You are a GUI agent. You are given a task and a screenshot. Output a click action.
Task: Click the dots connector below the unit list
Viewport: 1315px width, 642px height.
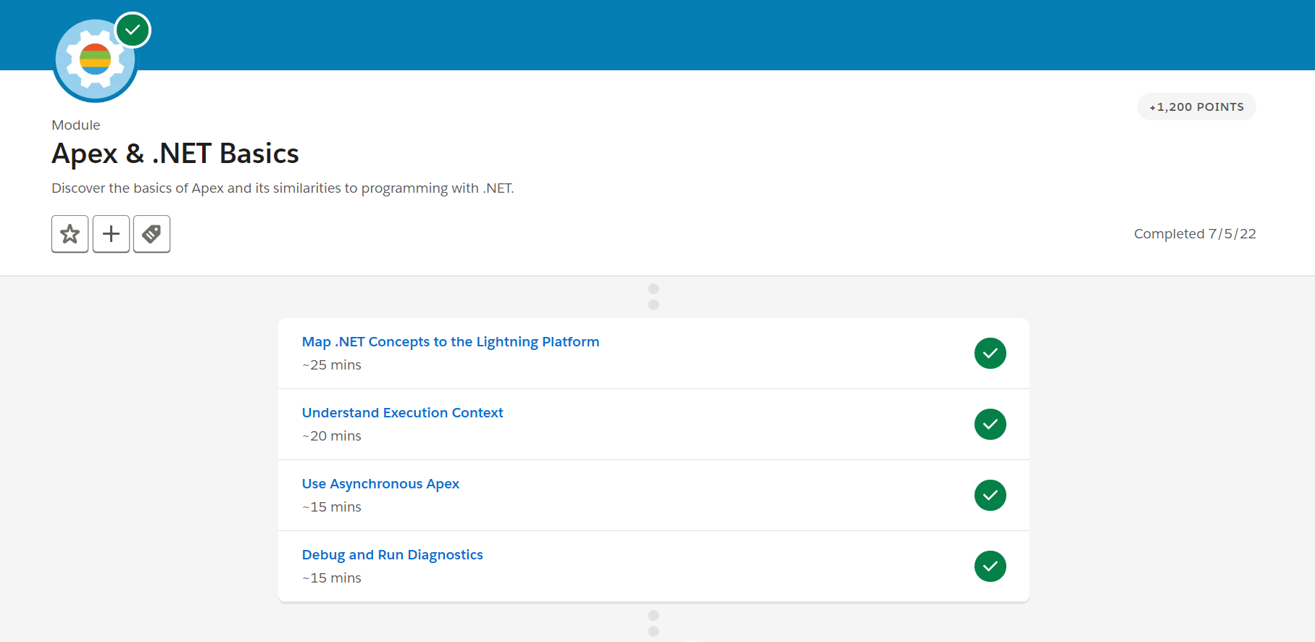654,623
